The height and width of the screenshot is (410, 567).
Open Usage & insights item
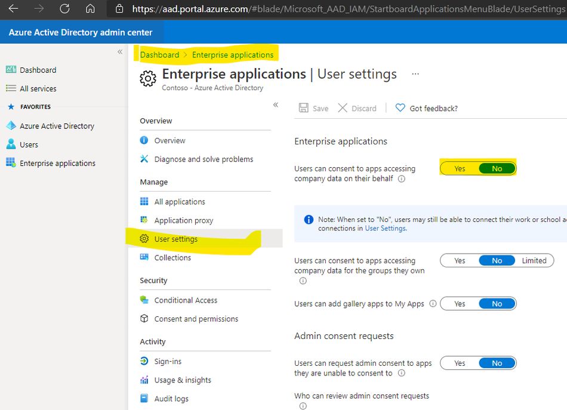coord(183,380)
